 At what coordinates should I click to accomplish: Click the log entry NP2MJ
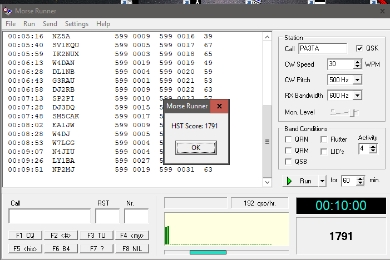click(110, 169)
